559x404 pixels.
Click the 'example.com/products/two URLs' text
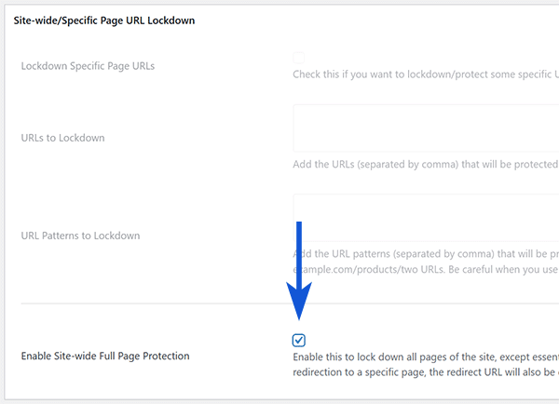373,269
